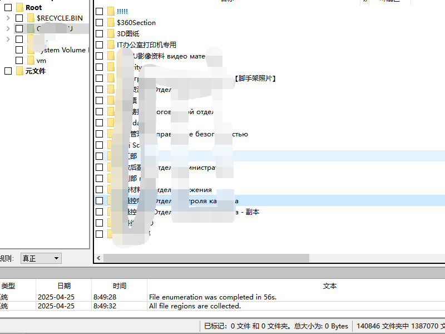445x334 pixels.
Task: Click the horizontal scrollbar thumb of the file list
Action: click(206, 258)
